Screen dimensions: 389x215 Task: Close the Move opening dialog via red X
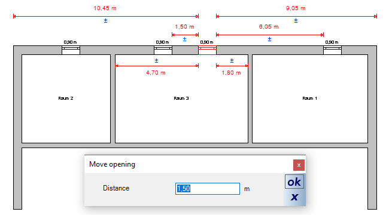[x=299, y=165]
